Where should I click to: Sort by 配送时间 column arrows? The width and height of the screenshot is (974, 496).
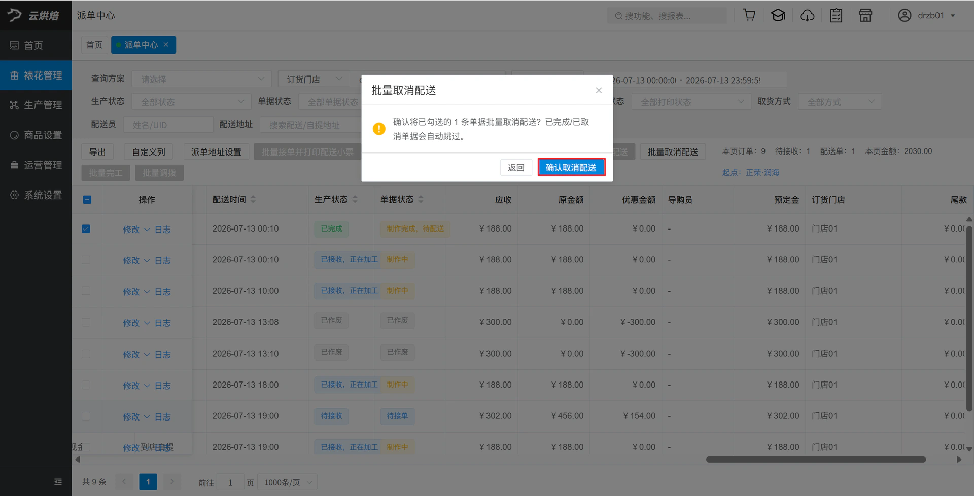click(x=253, y=199)
